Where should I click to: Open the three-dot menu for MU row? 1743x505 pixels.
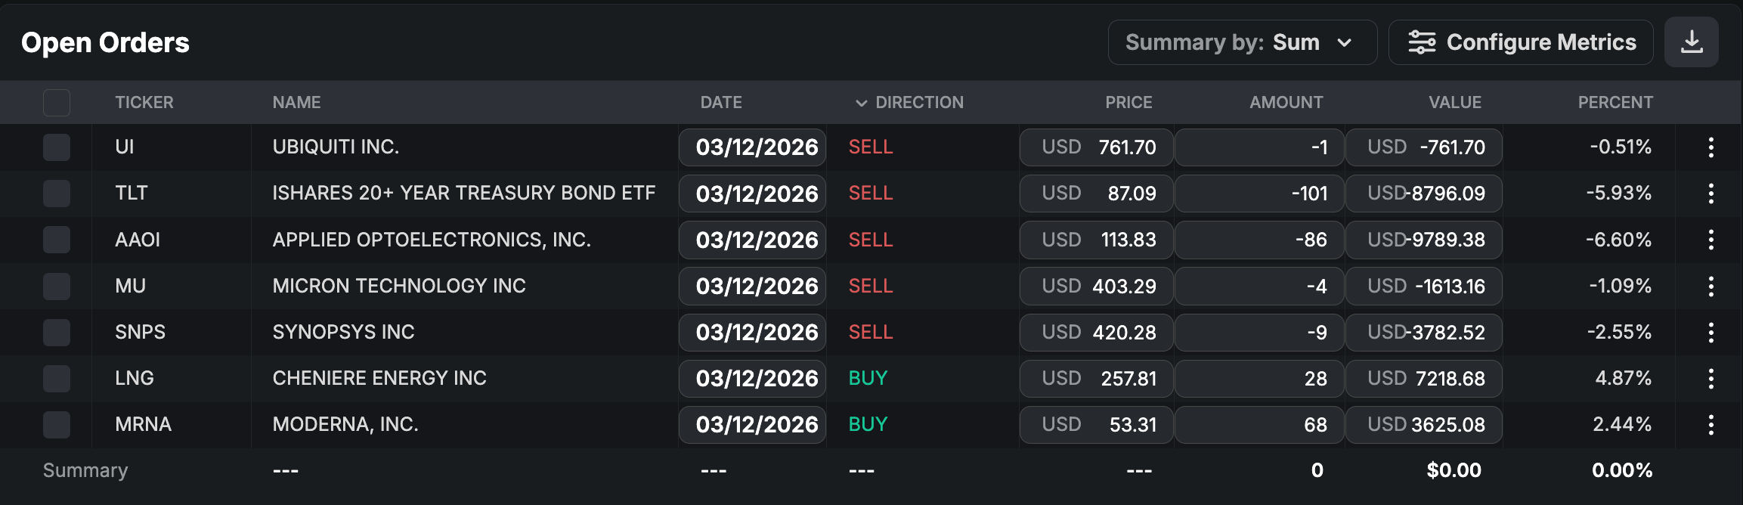[x=1710, y=286]
